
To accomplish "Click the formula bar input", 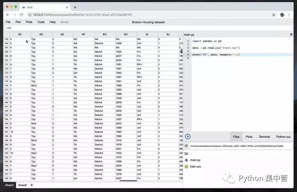I will pyautogui.click(x=148, y=28).
